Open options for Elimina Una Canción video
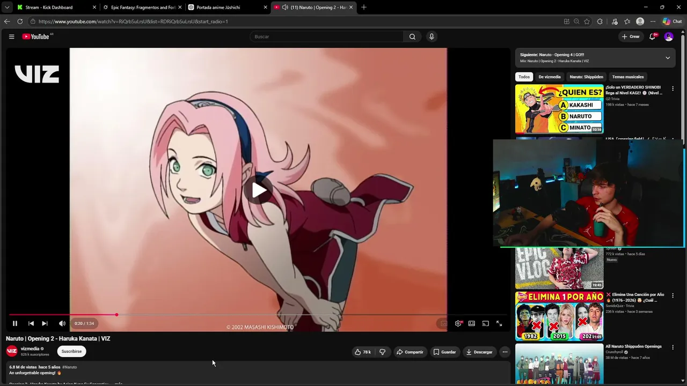Screen dimensions: 687x386 pos(673,295)
